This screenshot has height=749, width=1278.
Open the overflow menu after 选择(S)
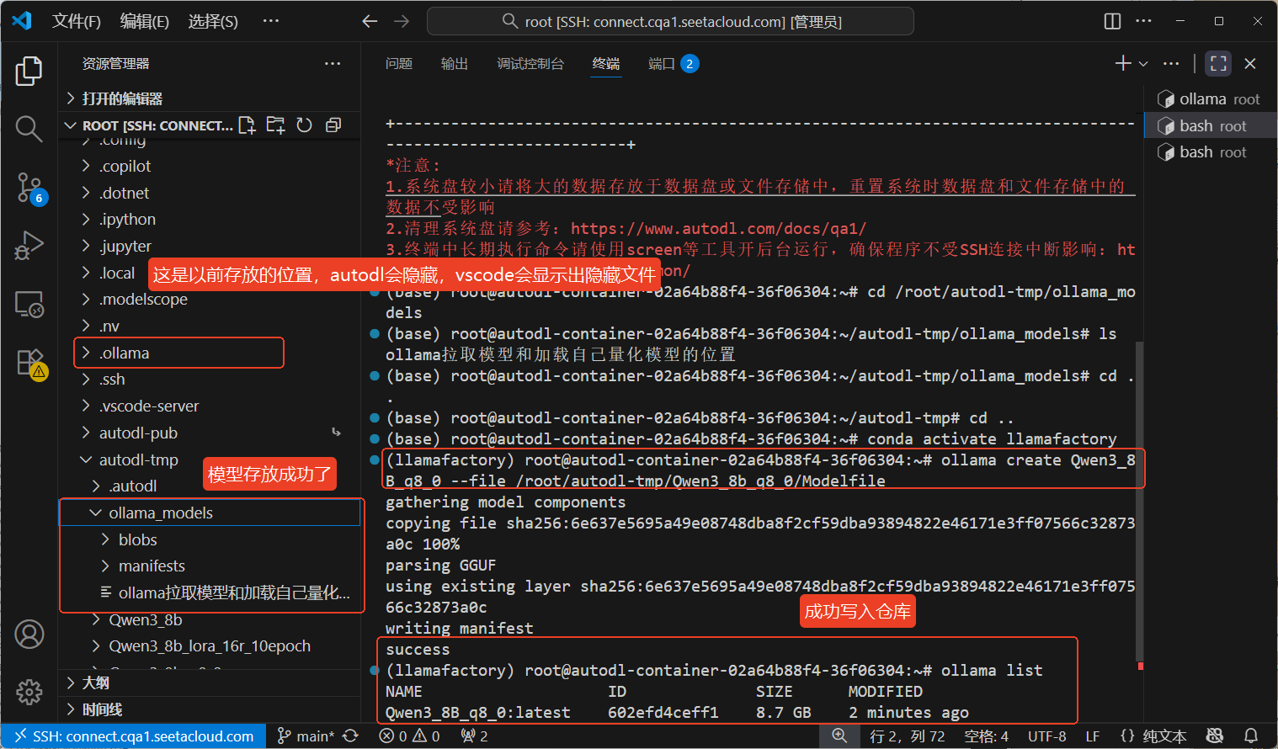[270, 21]
